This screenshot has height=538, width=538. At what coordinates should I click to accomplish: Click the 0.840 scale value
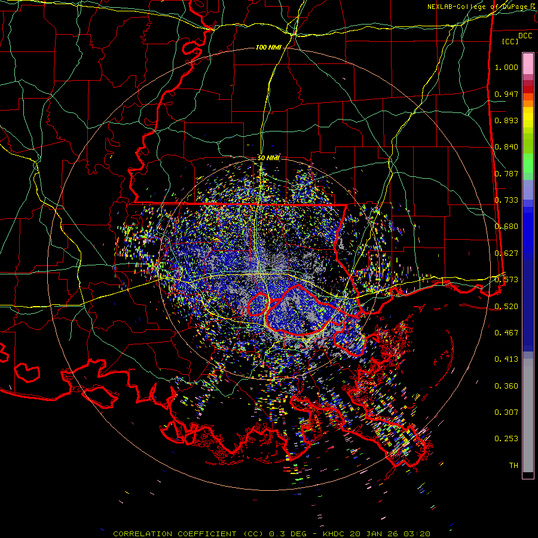click(506, 147)
